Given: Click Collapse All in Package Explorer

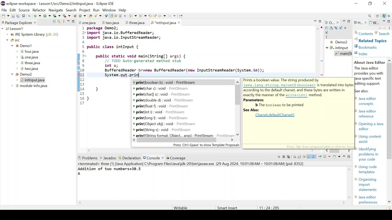Looking at the screenshot, I should [x=54, y=21].
